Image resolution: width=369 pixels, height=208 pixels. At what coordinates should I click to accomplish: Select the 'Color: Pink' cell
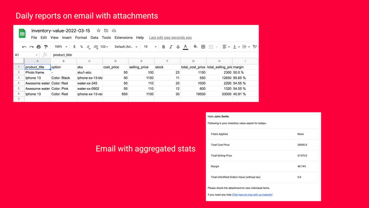pyautogui.click(x=63, y=89)
